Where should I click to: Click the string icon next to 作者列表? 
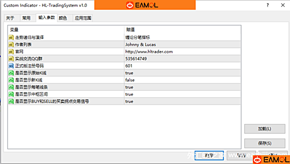tap(11, 45)
